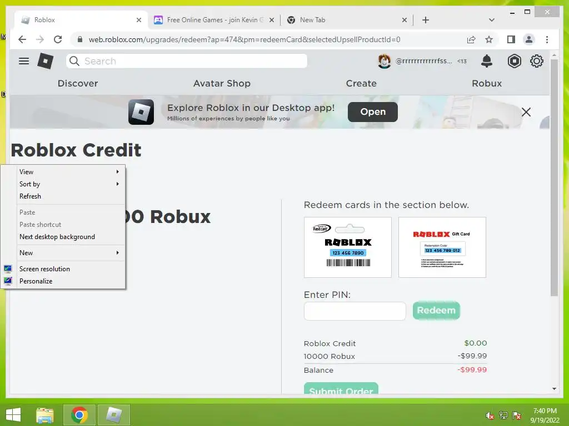Bookmark this page with the star icon
The width and height of the screenshot is (569, 426).
click(489, 39)
